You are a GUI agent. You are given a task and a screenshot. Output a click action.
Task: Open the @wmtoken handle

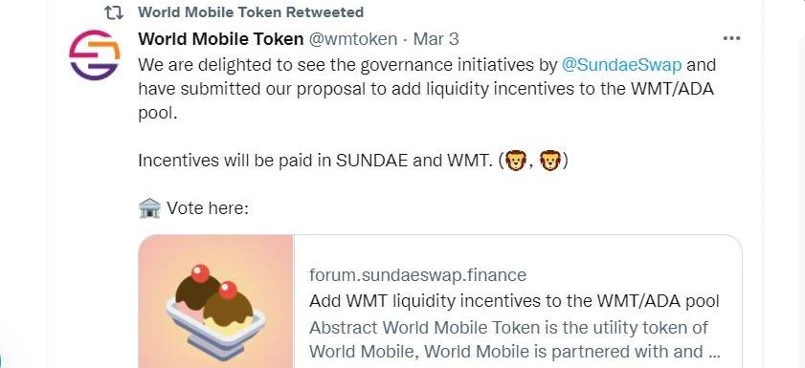pos(352,39)
